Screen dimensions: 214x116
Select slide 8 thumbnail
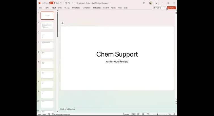(47, 84)
